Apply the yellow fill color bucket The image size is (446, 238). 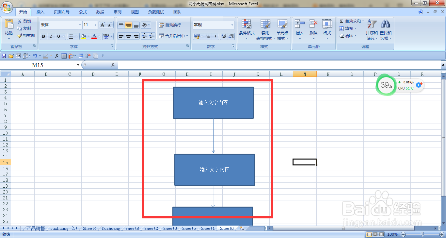click(x=83, y=36)
